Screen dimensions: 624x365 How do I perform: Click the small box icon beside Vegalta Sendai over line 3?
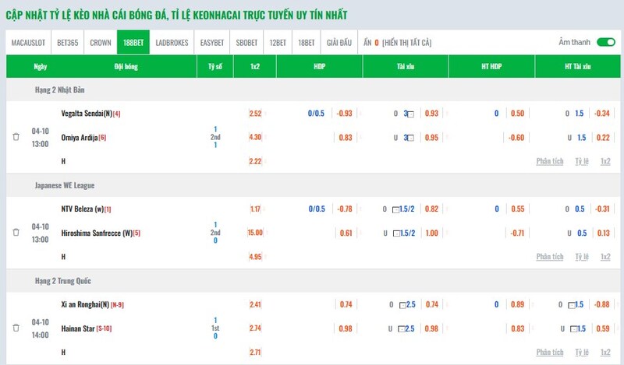click(x=411, y=114)
